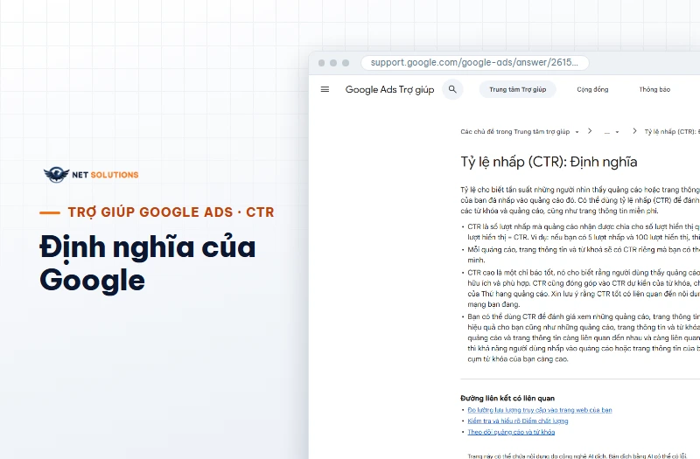Open the Thông báo tab
The image size is (700, 459).
pyautogui.click(x=654, y=90)
